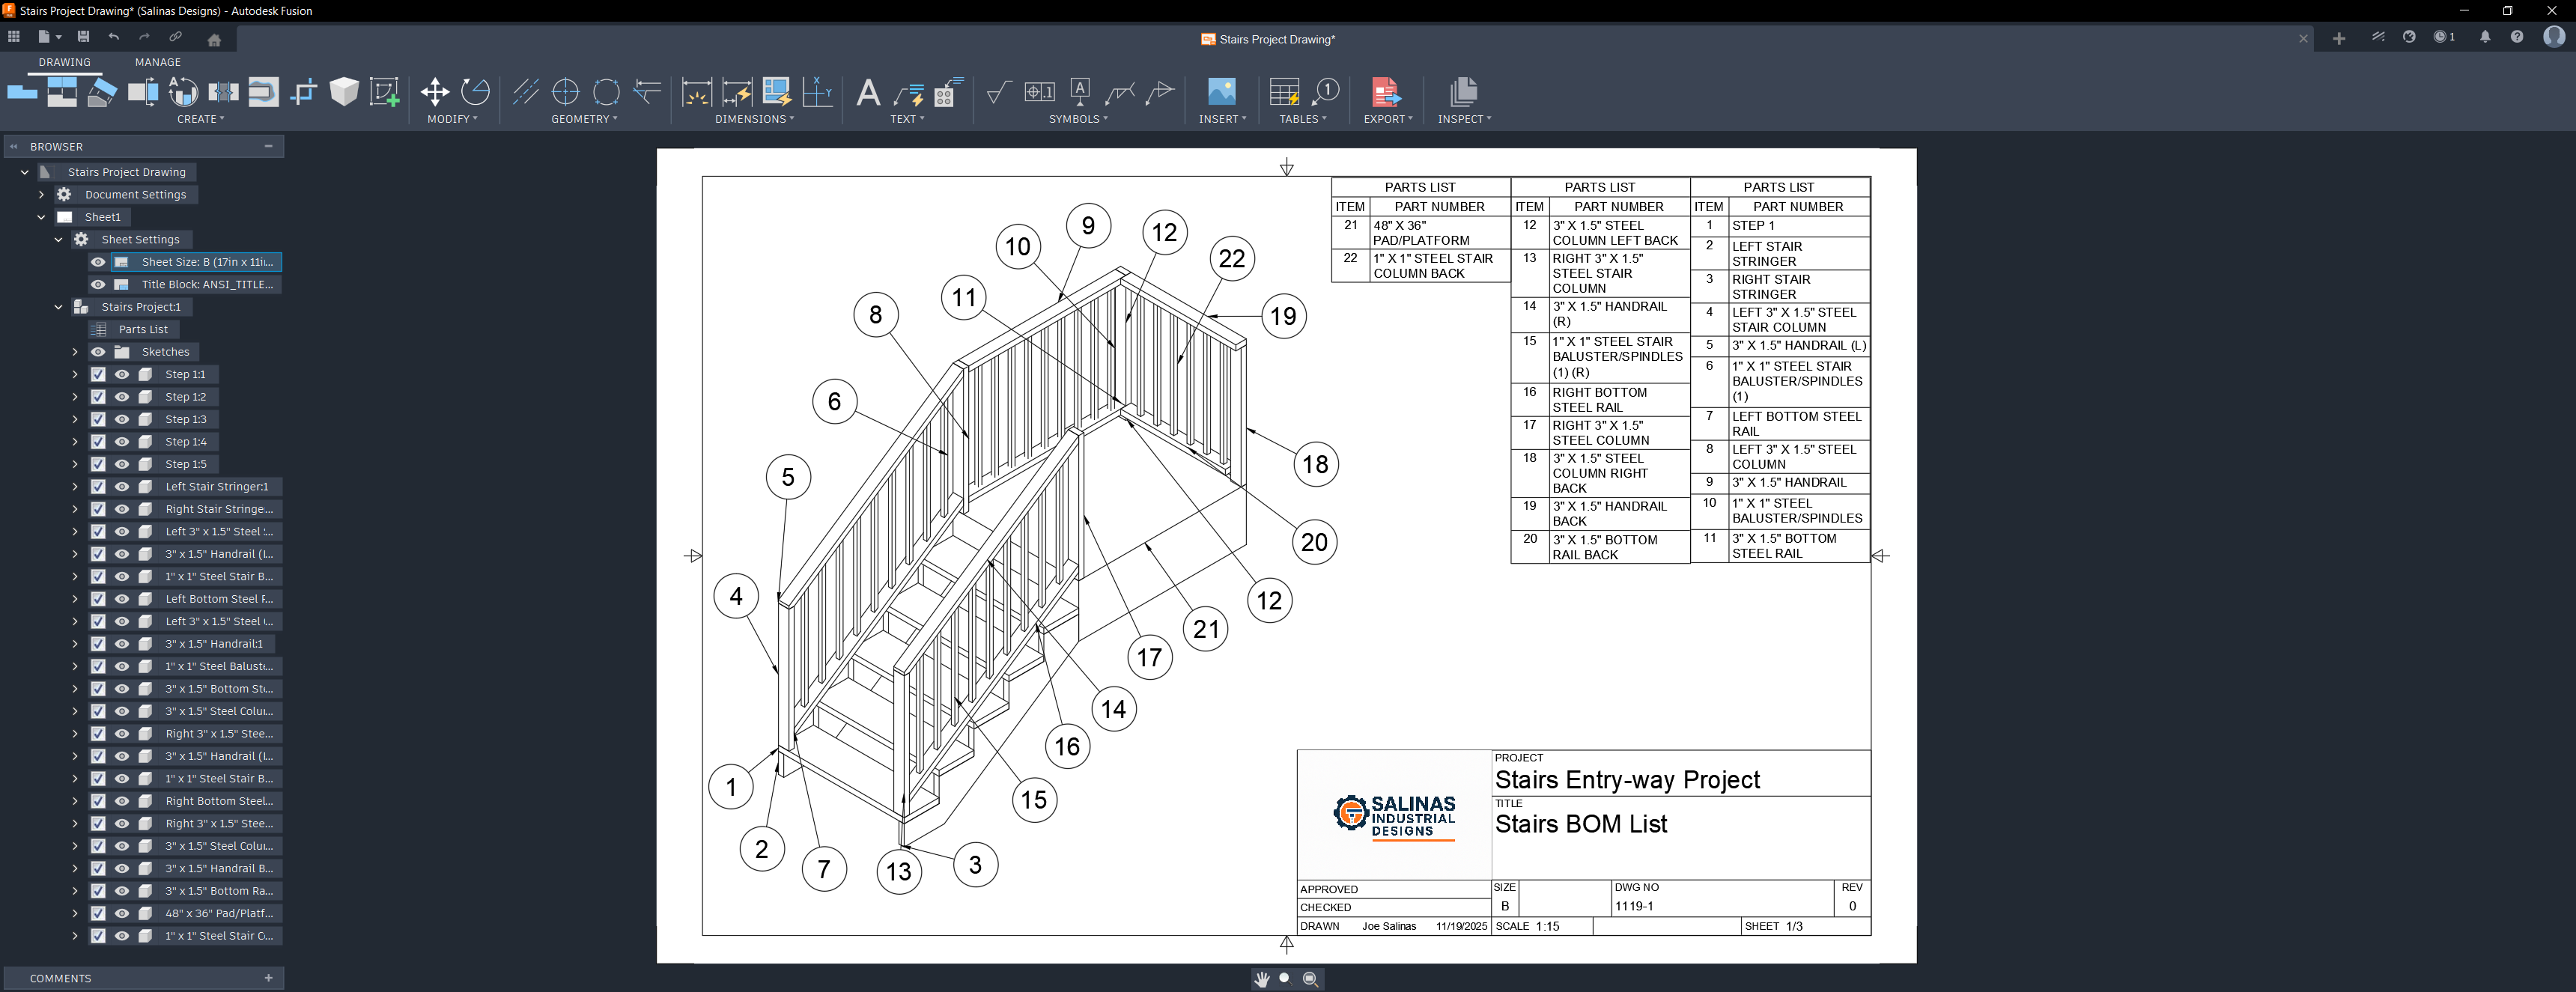Toggle visibility of 48" x 36" Pad/Platform
The width and height of the screenshot is (2576, 992).
pos(122,913)
